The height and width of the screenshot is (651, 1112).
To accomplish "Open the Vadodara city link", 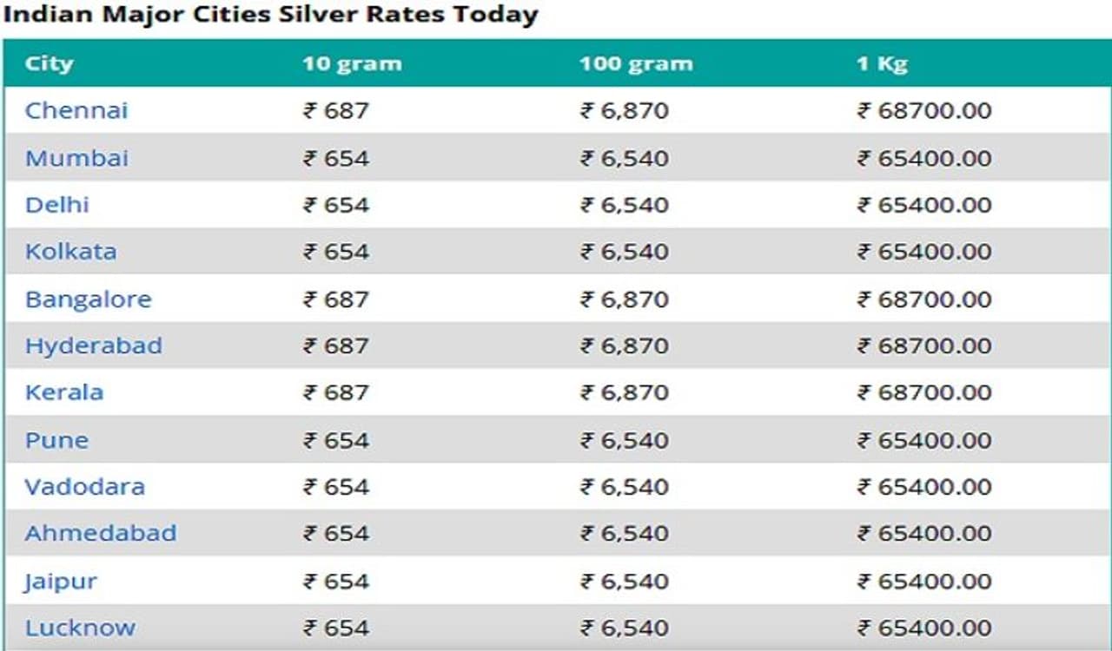I will tap(84, 487).
